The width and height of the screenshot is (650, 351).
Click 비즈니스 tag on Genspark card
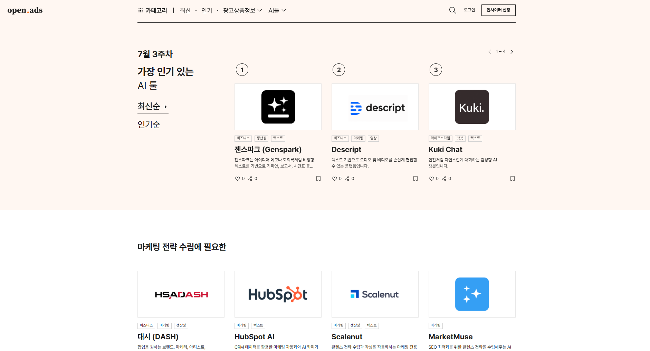243,138
